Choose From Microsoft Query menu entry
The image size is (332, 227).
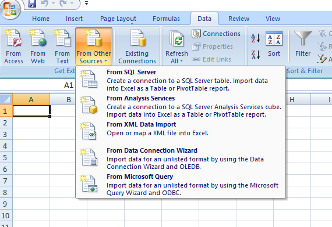(181, 185)
